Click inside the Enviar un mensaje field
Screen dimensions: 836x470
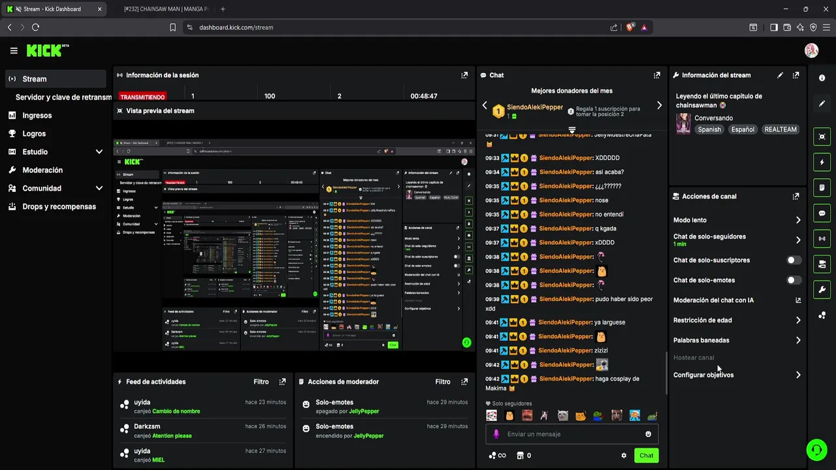coord(571,434)
